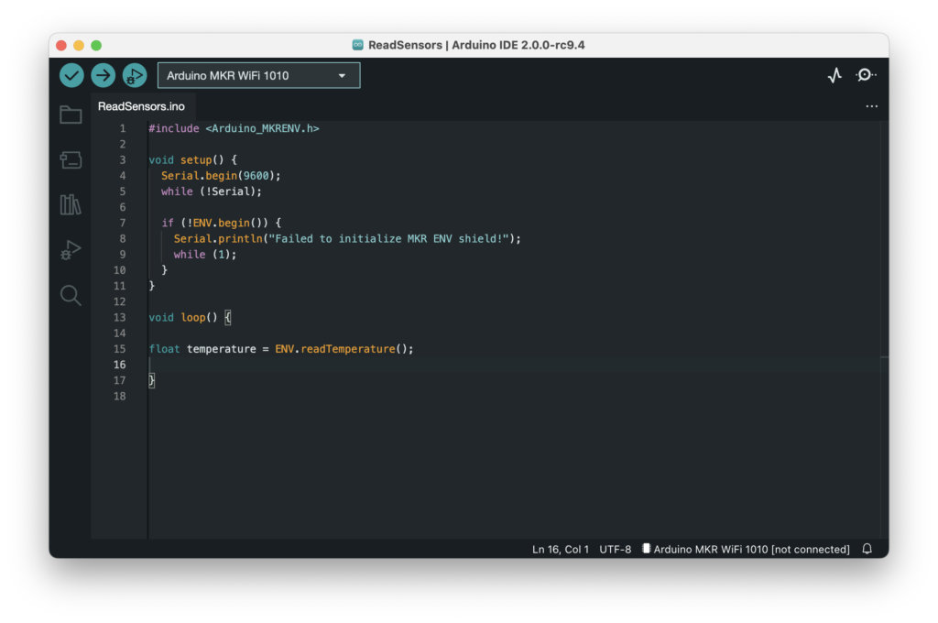Image resolution: width=938 pixels, height=623 pixels.
Task: Click the Serial.begin(9600); line
Action: tap(221, 176)
